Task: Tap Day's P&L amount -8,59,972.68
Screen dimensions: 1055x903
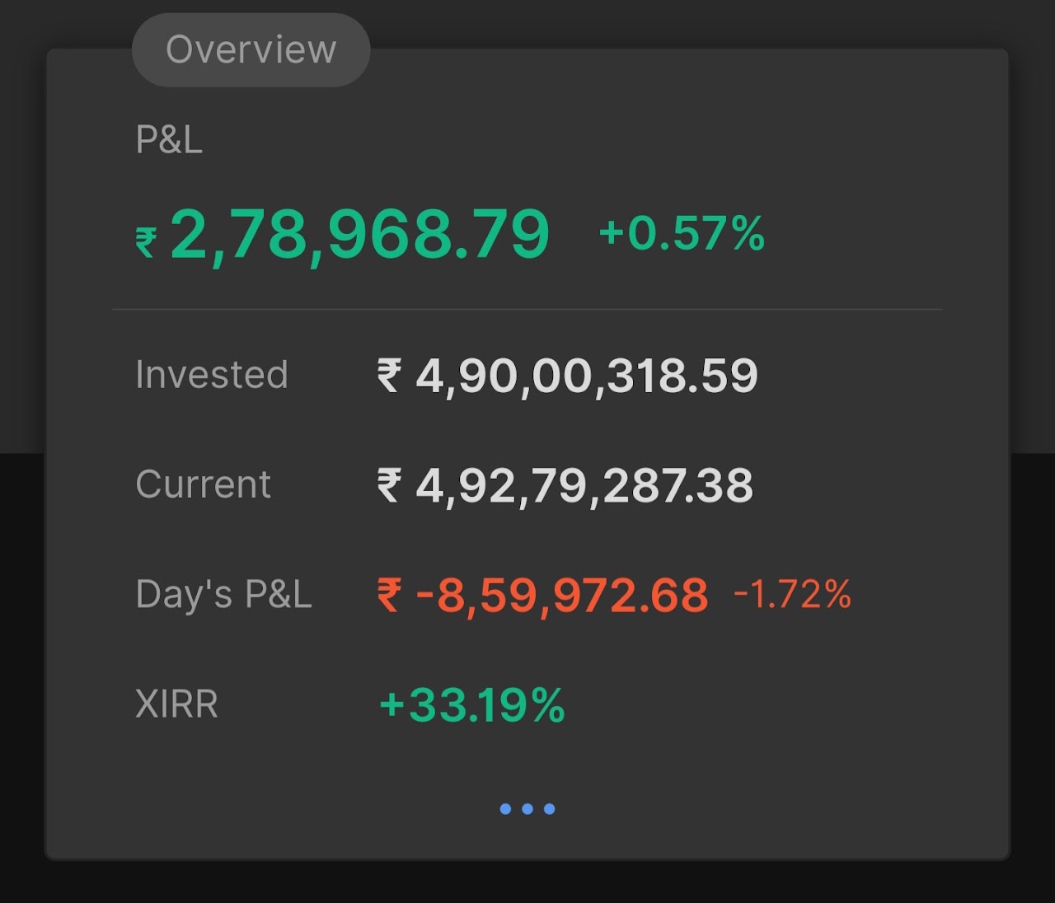Action: [562, 595]
